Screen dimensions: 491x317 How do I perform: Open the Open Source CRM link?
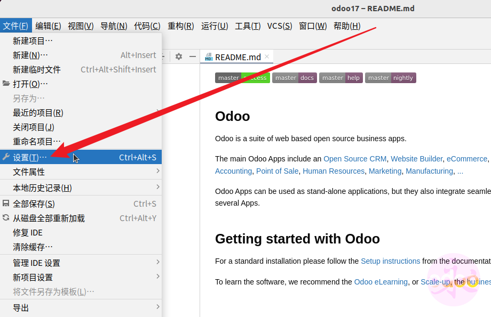[x=355, y=159]
